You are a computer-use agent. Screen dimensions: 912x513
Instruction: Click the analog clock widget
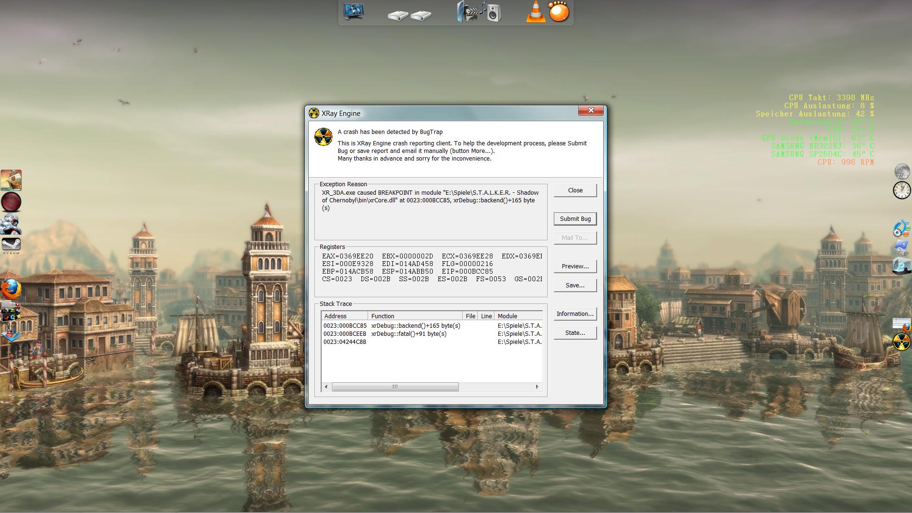coord(902,190)
